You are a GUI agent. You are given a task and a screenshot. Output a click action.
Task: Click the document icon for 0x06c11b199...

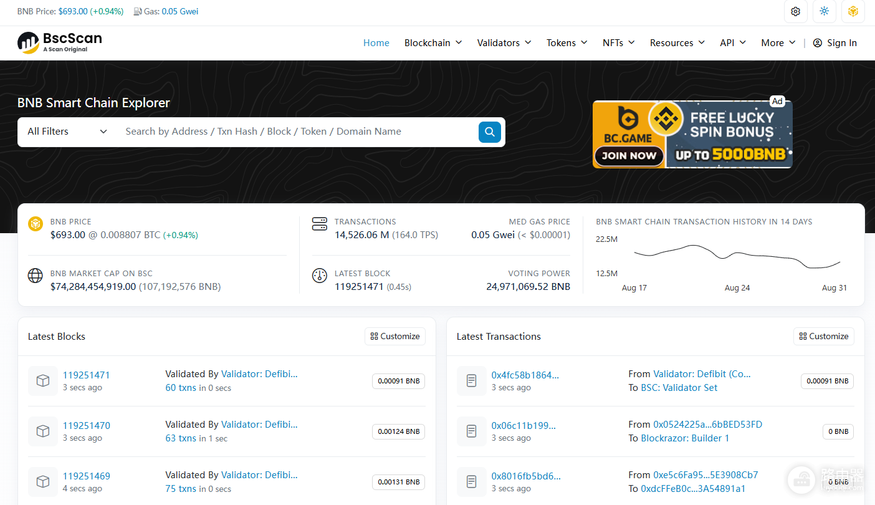[x=472, y=431]
